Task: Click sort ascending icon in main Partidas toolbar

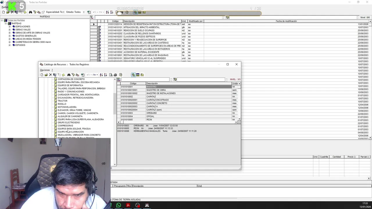Action: click(107, 12)
